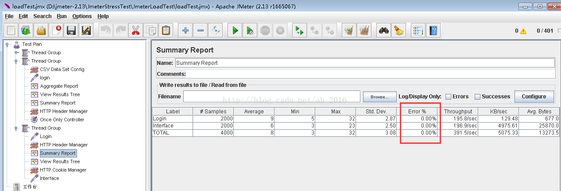Click the # Samples column header
Viewport: 561px width, 191px height.
click(213, 112)
